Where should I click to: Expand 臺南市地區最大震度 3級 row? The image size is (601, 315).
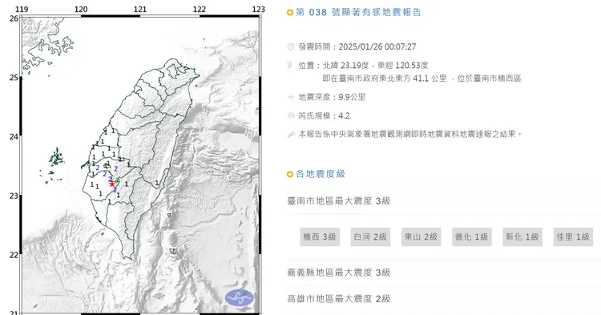[x=444, y=201]
